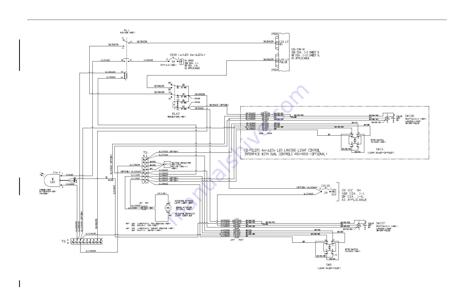Click the SW107 switch label

[381, 223]
